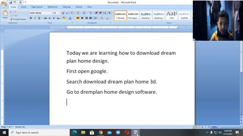243x136 pixels.
Task: Switch to the View tab
Action: pyautogui.click(x=89, y=7)
